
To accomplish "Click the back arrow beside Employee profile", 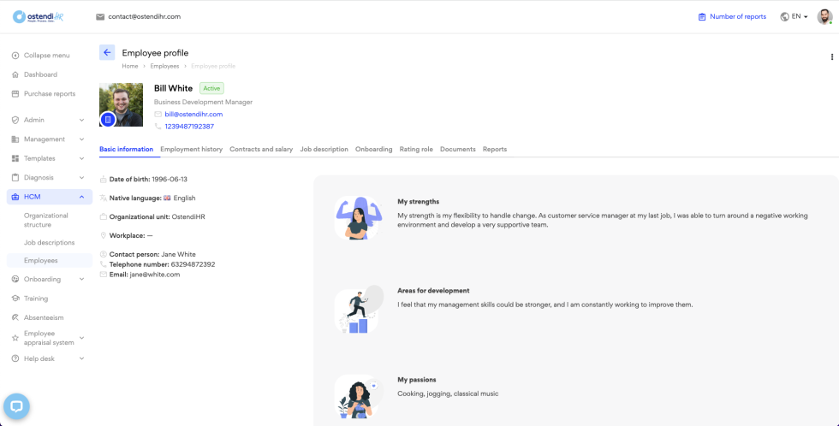I will (x=107, y=52).
